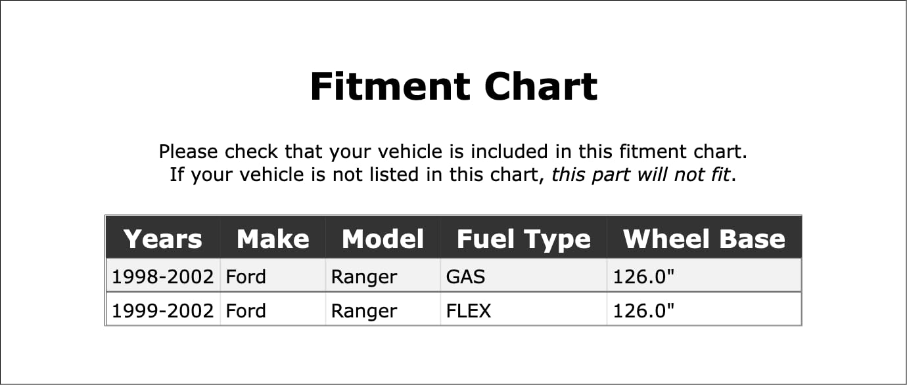The width and height of the screenshot is (907, 385).
Task: Click Ranger in the GAS row
Action: pos(363,277)
